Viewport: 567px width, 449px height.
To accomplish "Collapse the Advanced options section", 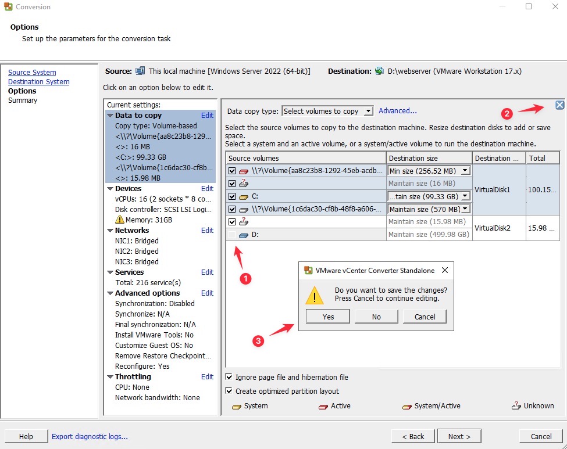I will click(x=110, y=293).
